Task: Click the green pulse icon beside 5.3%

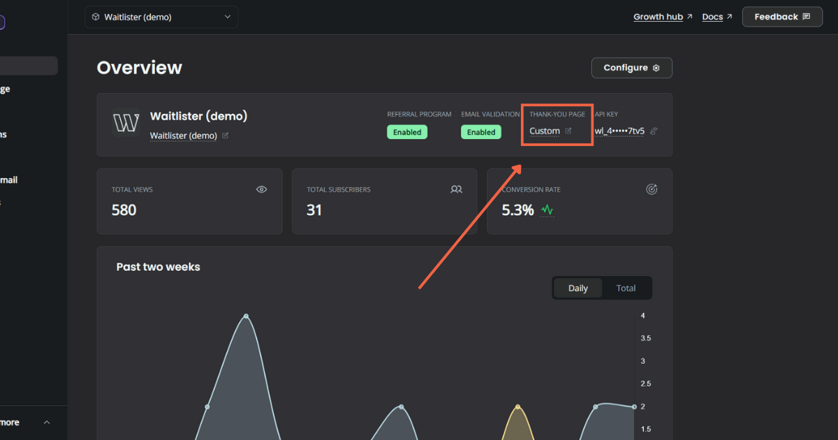Action: (547, 210)
